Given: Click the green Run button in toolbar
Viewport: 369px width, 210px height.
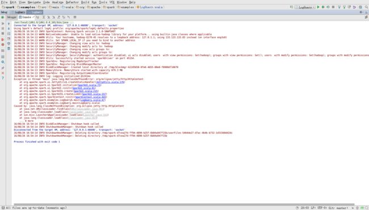Looking at the screenshot, I should pos(318,7).
